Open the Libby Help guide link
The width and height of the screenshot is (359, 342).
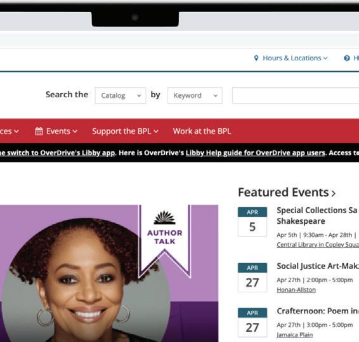point(256,153)
